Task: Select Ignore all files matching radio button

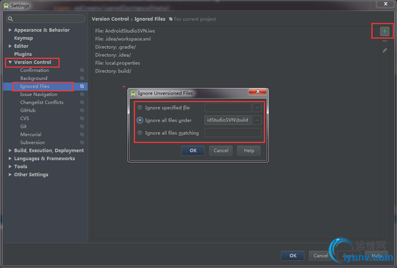Action: 140,133
